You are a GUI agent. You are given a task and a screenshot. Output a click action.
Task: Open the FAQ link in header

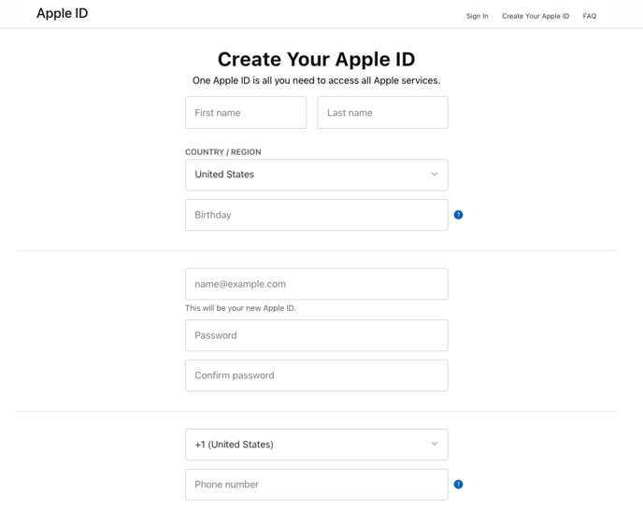click(x=590, y=16)
